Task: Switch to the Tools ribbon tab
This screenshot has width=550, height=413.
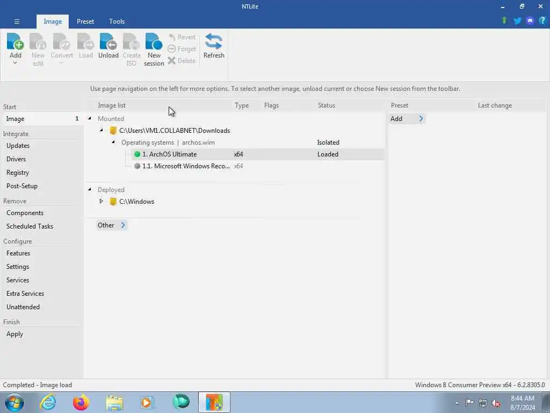Action: (x=117, y=22)
